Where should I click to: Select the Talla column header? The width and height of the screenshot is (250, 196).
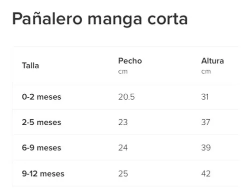coord(30,66)
